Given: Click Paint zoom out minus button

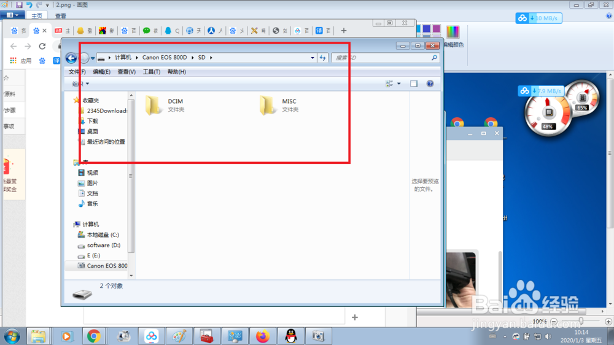Looking at the screenshot, I should tap(554, 322).
